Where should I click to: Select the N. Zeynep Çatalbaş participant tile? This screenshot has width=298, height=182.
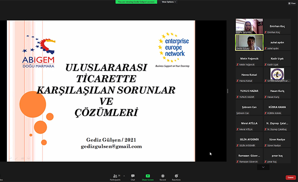(277, 123)
